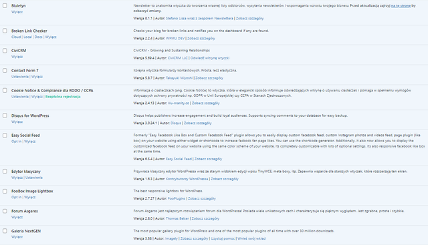View Contact Form 7 Zobacz szczegóły
Image resolution: width=428 pixels, height=245 pixels.
pyautogui.click(x=209, y=78)
